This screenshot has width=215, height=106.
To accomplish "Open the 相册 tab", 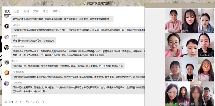I will (x=26, y=11).
